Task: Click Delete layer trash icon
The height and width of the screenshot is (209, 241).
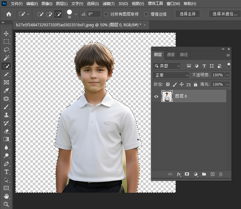Action: [x=221, y=174]
